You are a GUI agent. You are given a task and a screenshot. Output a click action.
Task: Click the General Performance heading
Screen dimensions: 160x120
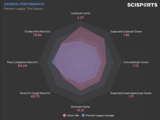[x=24, y=4]
